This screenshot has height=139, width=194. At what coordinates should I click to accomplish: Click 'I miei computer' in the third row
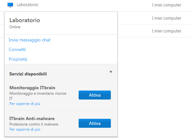166,31
